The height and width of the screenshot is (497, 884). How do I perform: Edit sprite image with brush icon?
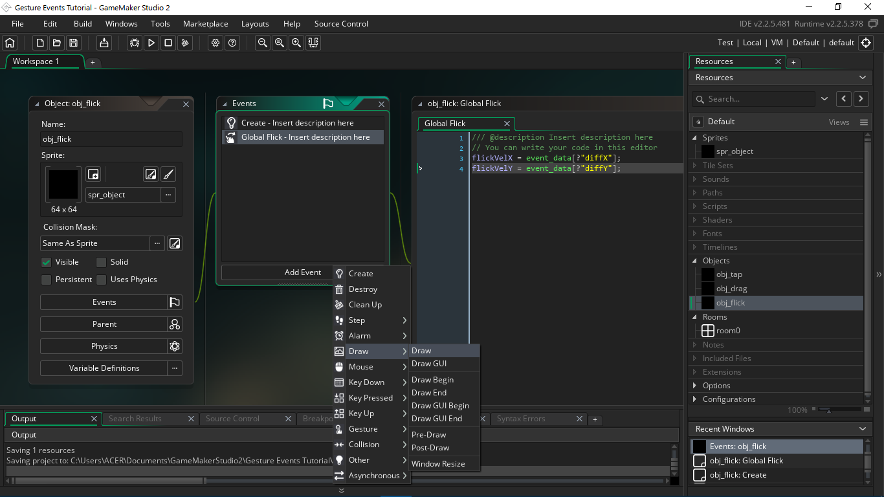click(168, 174)
